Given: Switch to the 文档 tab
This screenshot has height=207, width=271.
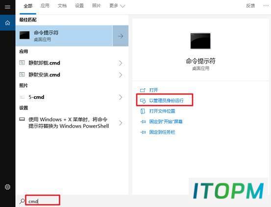Looking at the screenshot, I should (62, 6).
